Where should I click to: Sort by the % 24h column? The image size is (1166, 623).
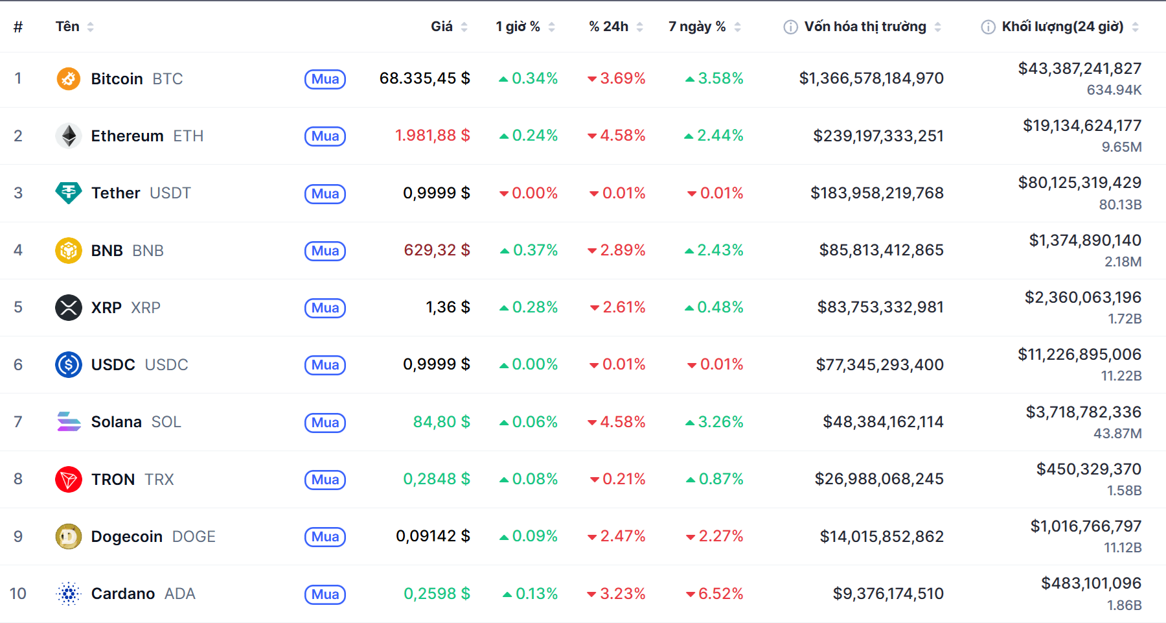608,27
